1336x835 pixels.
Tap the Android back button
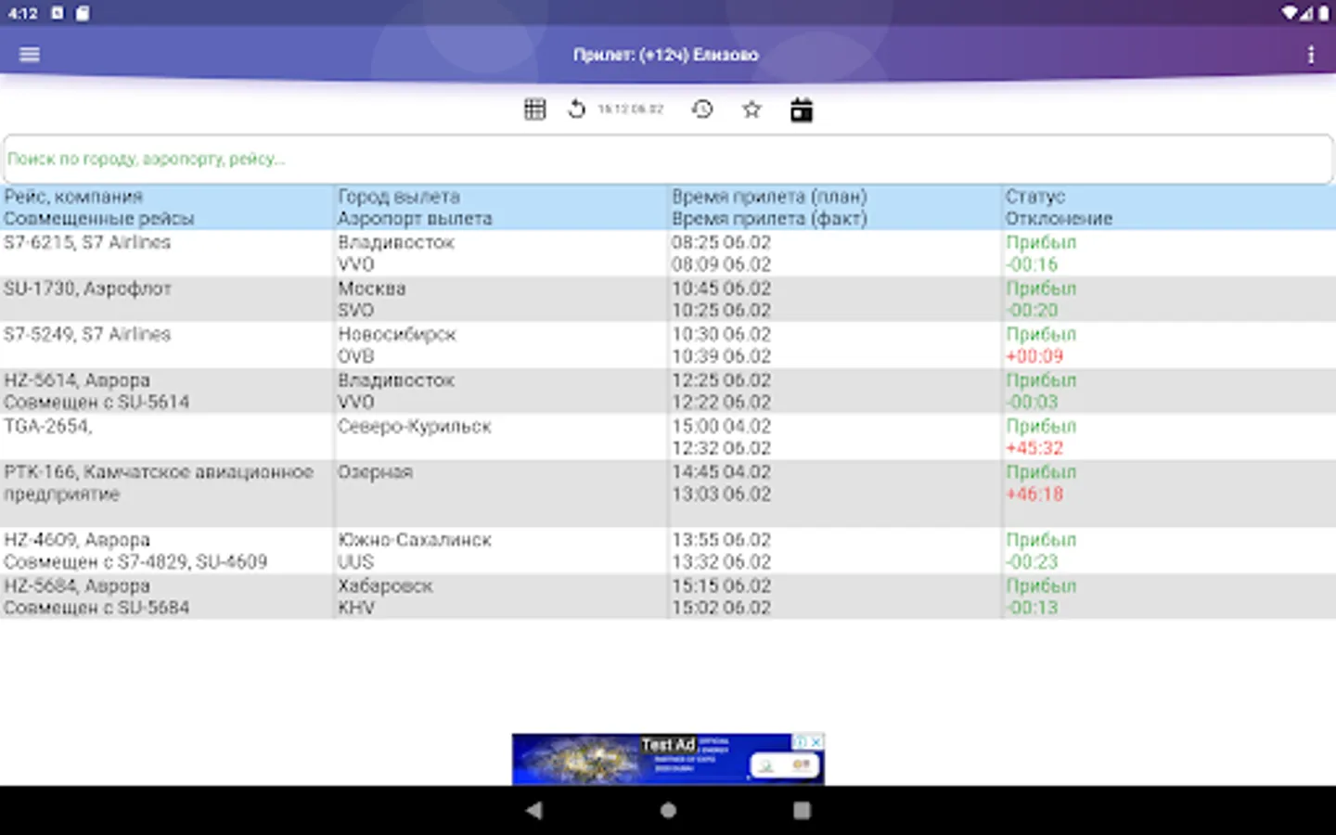pyautogui.click(x=533, y=810)
